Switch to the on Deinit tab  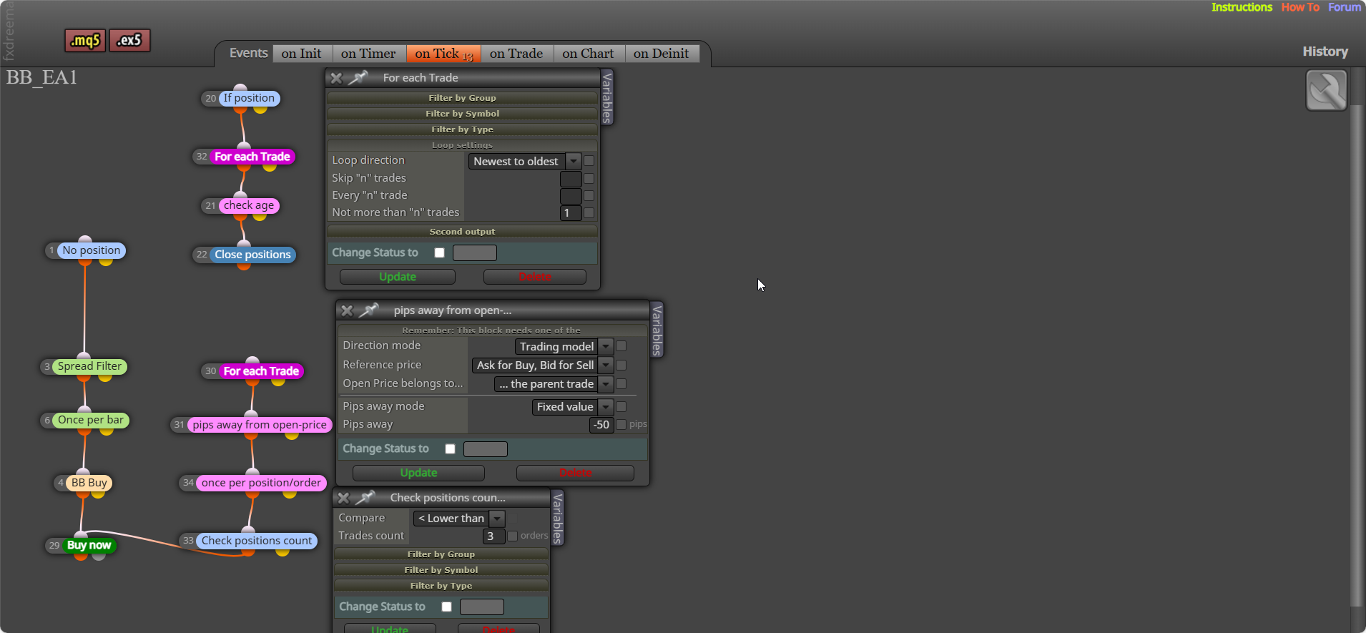pos(661,54)
